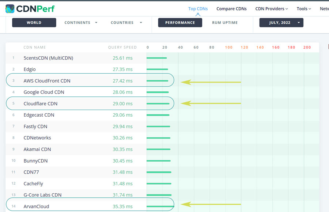Switch to the Performance view
The image size is (329, 212).
pos(180,23)
